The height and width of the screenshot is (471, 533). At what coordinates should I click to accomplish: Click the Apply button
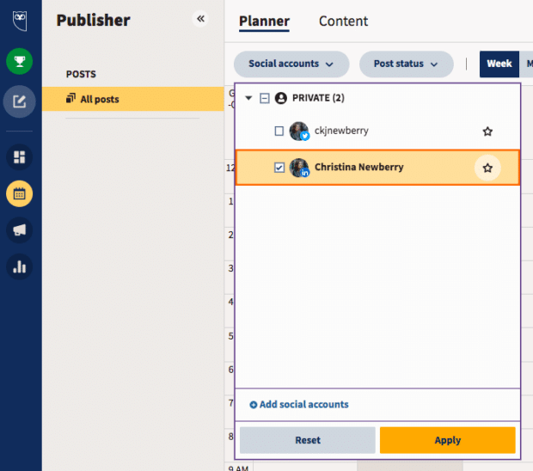(x=447, y=440)
